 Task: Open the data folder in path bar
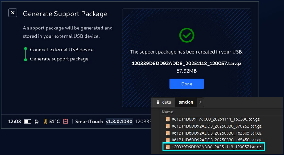tap(166, 102)
